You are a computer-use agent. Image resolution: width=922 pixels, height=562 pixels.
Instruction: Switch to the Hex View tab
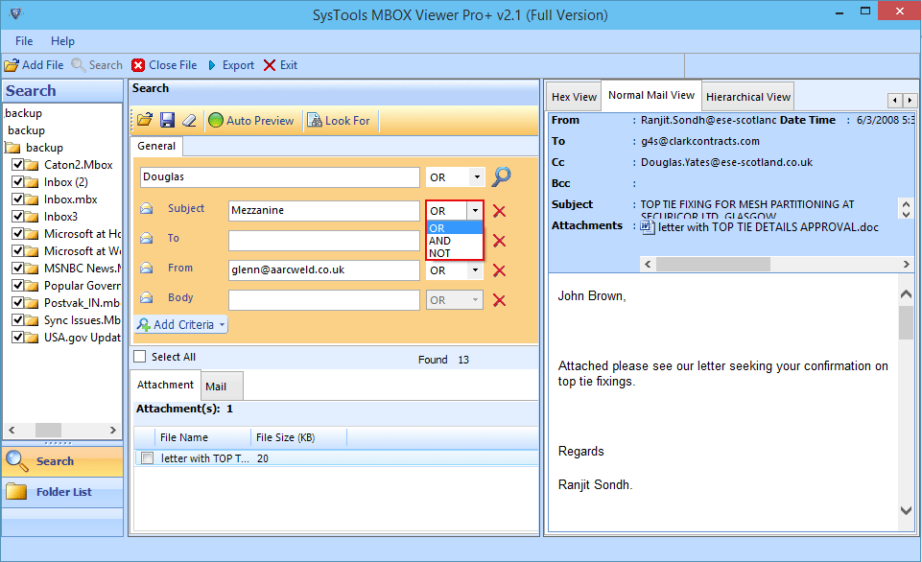click(574, 97)
